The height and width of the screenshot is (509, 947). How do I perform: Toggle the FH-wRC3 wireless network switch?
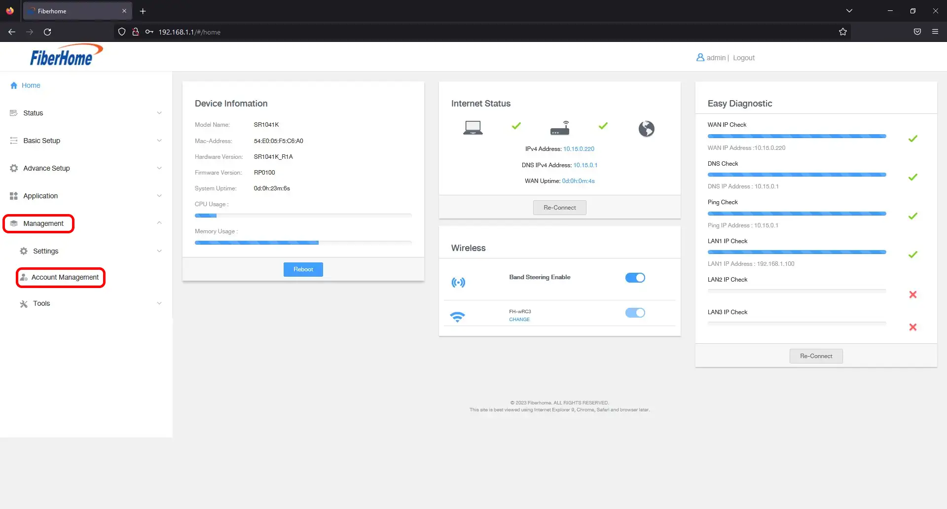click(x=635, y=313)
